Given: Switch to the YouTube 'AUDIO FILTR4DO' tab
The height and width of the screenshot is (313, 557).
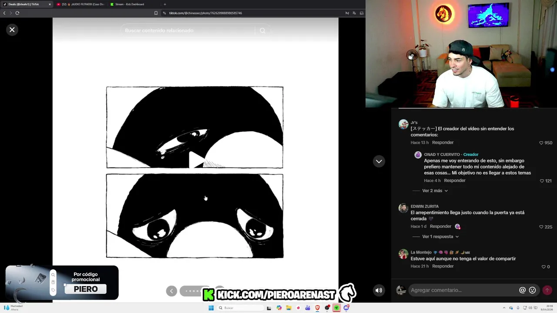Looking at the screenshot, I should 81,4.
